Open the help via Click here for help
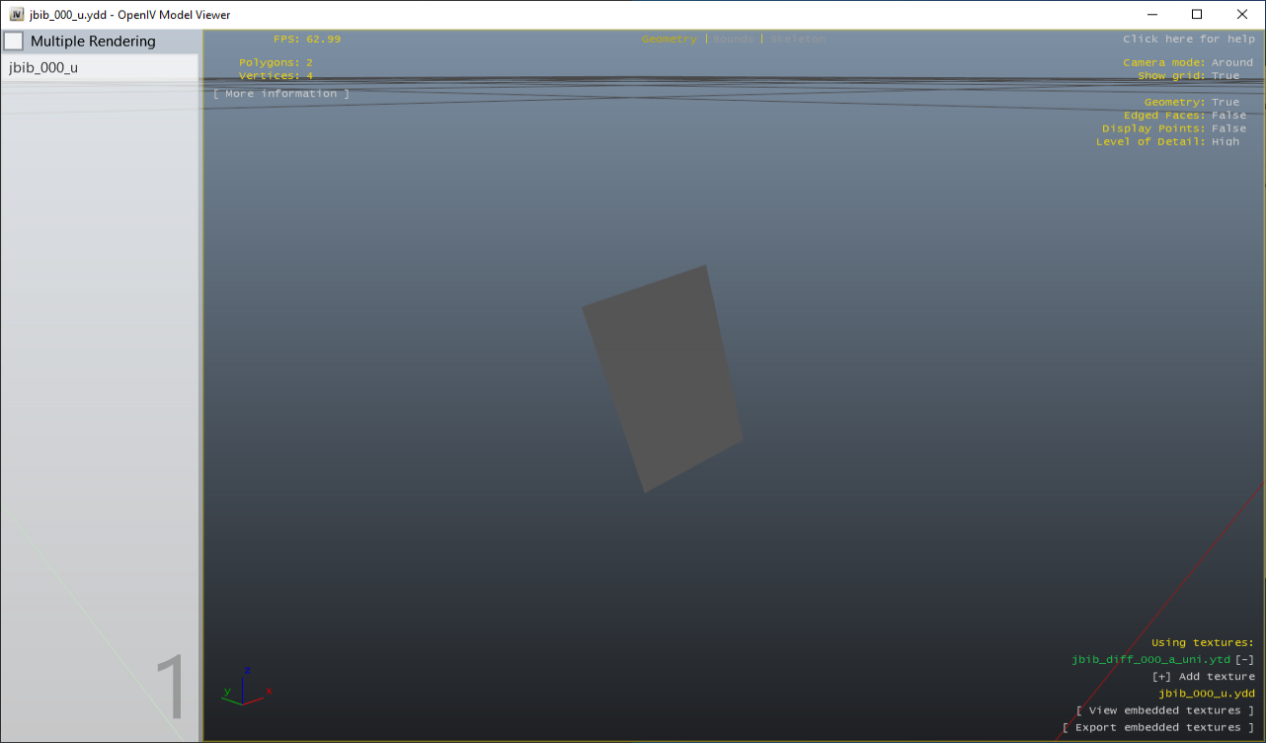 pyautogui.click(x=1189, y=38)
